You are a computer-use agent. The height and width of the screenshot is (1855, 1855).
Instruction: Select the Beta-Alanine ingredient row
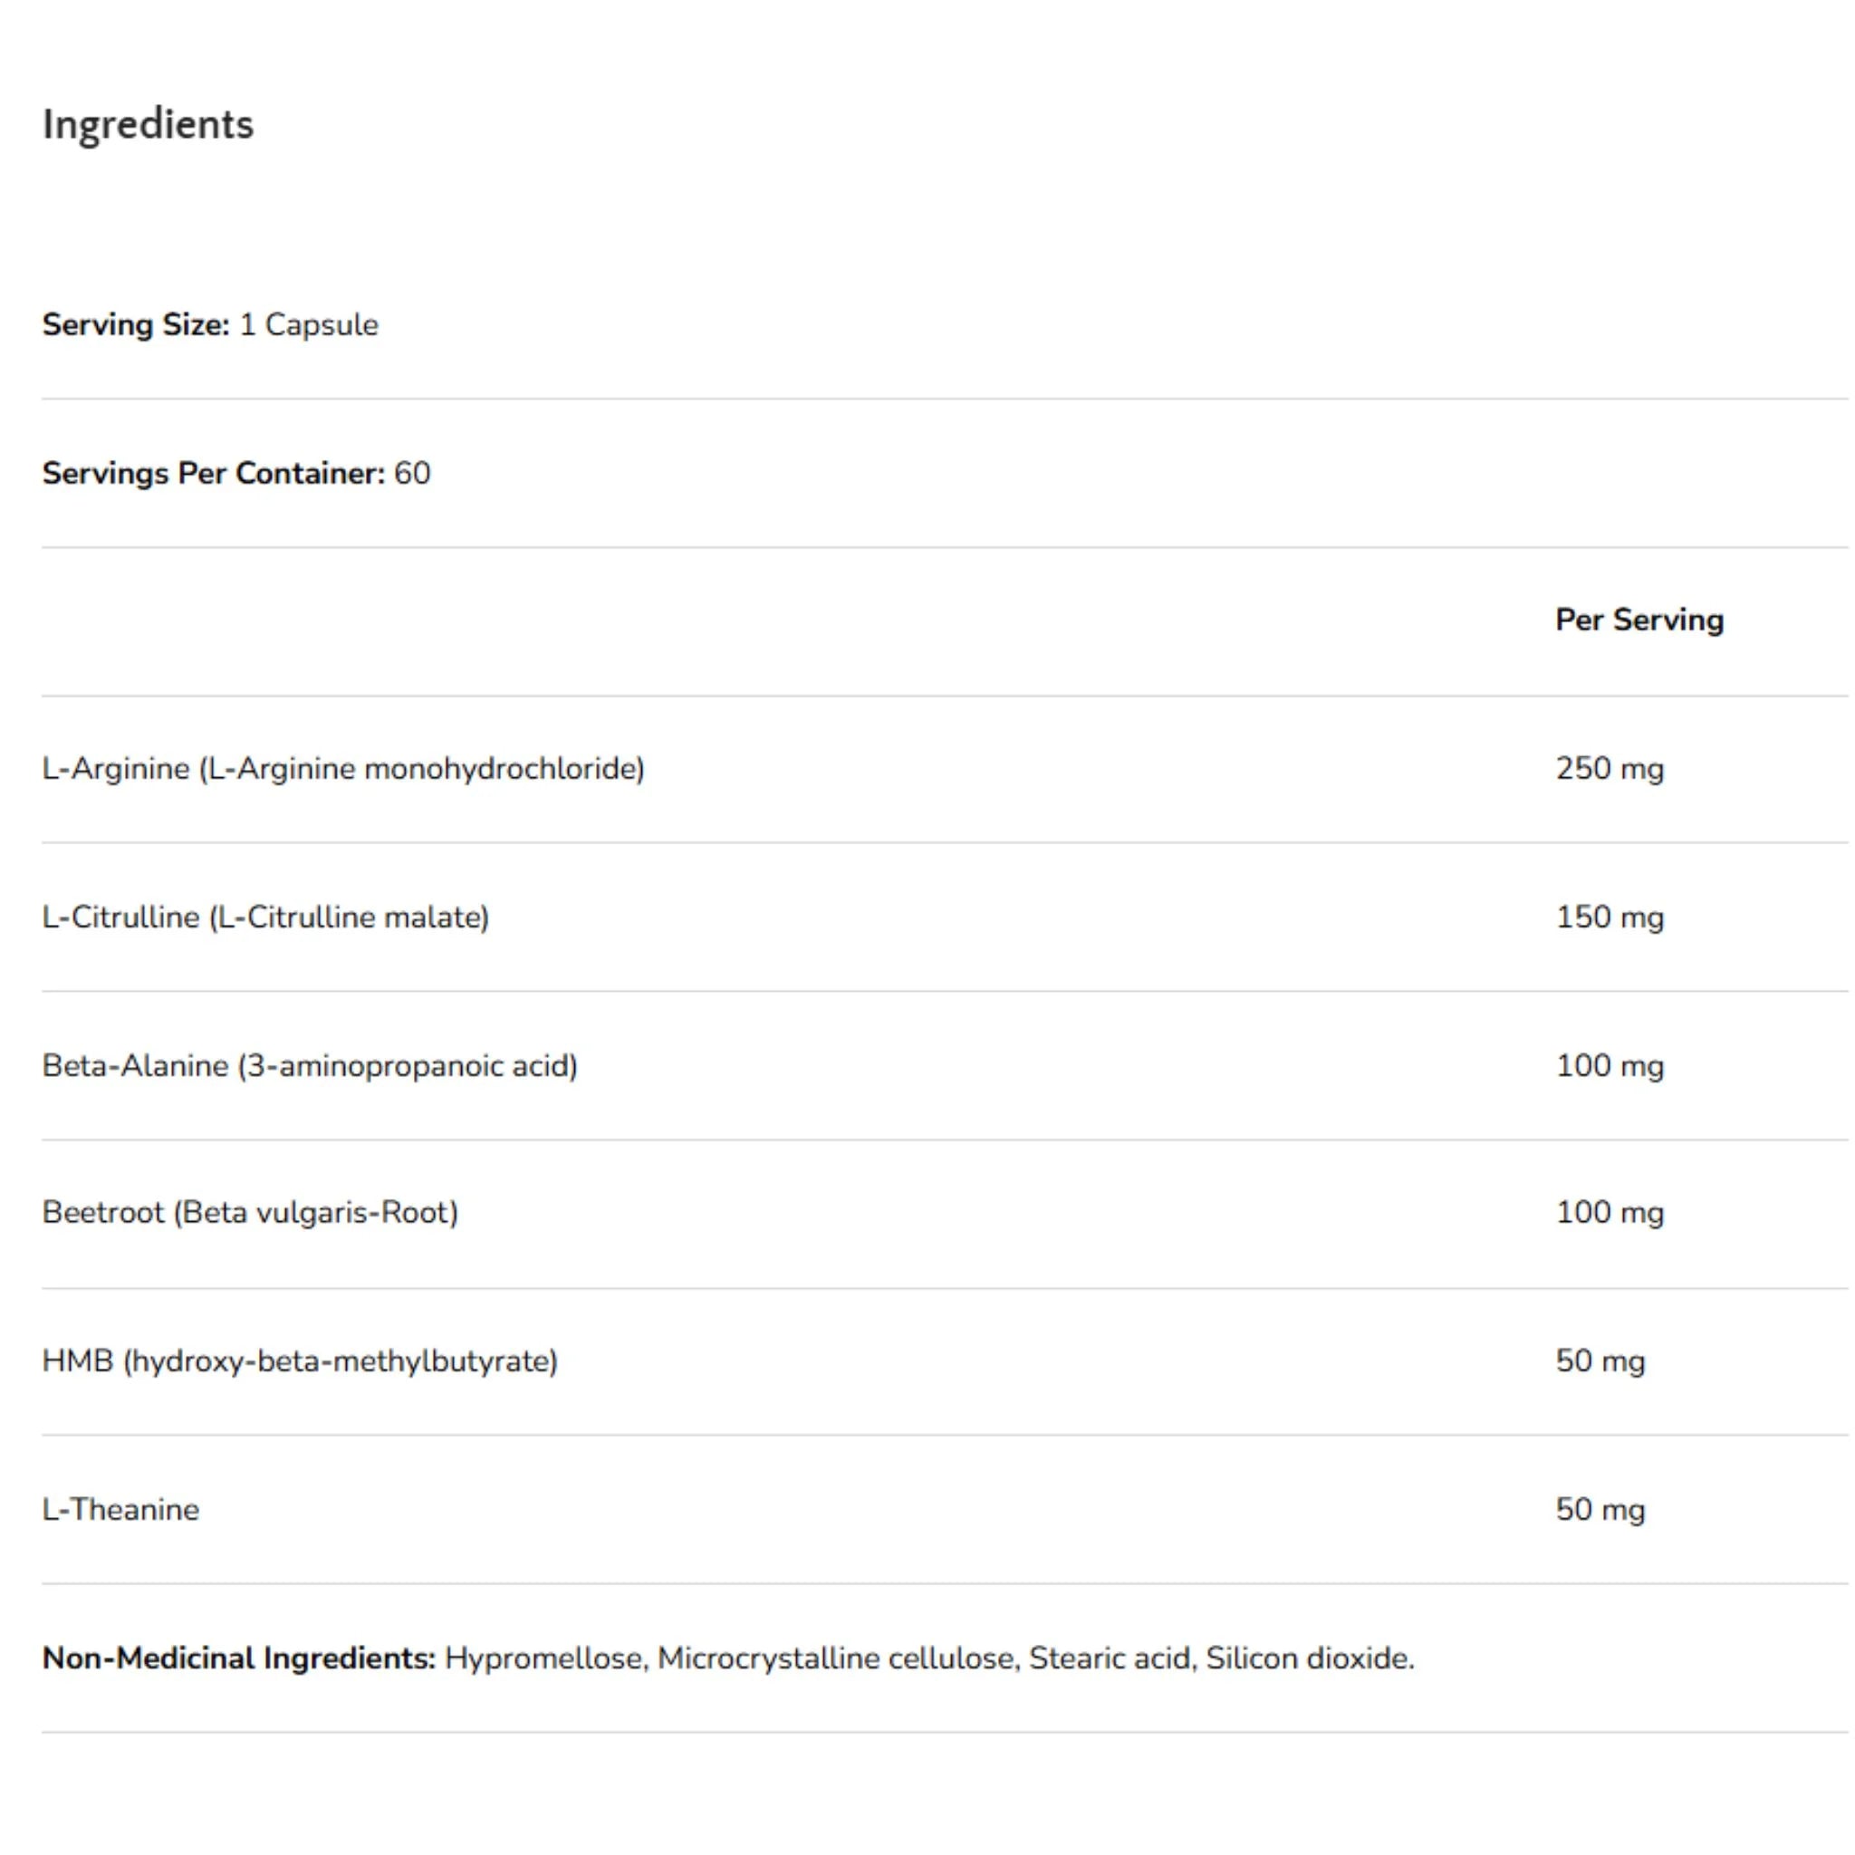945,1066
